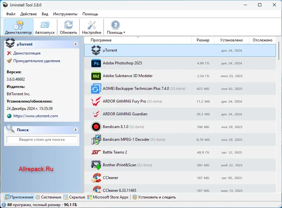Select the ARDOR GAMING Fury Pro icon
Image resolution: width=282 pixels, height=208 pixels.
click(96, 101)
